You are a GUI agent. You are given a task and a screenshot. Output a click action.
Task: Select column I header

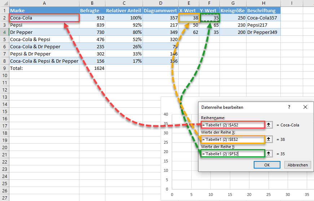click(x=292, y=3)
